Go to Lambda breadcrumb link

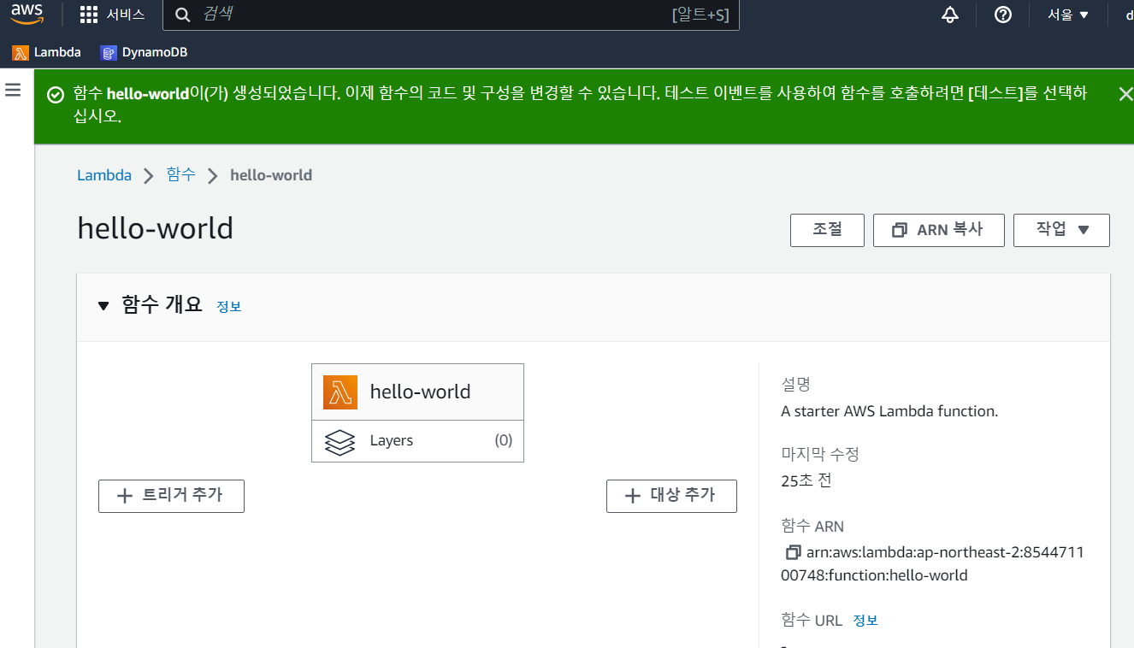[104, 175]
